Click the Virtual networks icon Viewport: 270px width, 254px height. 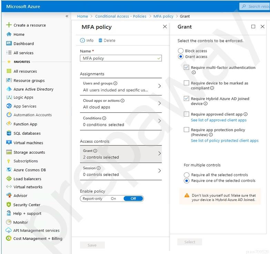click(x=9, y=186)
